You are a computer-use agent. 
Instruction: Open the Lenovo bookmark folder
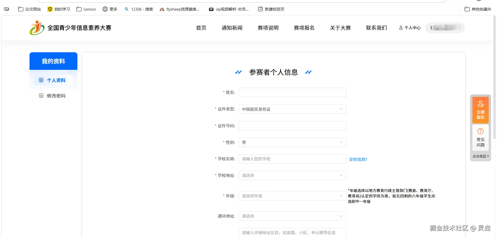[x=86, y=9]
